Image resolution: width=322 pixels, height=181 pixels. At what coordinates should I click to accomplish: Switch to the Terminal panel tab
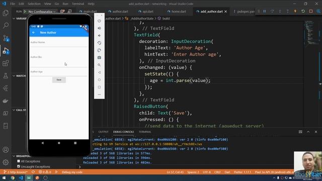click(145, 132)
